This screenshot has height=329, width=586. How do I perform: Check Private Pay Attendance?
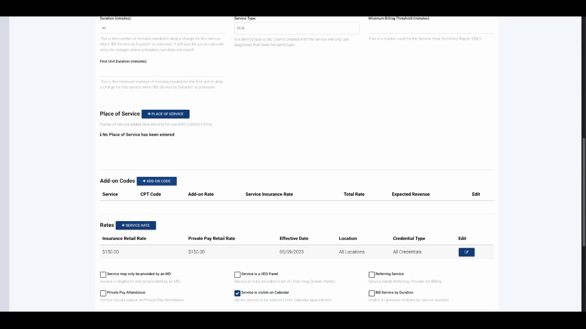coord(103,293)
